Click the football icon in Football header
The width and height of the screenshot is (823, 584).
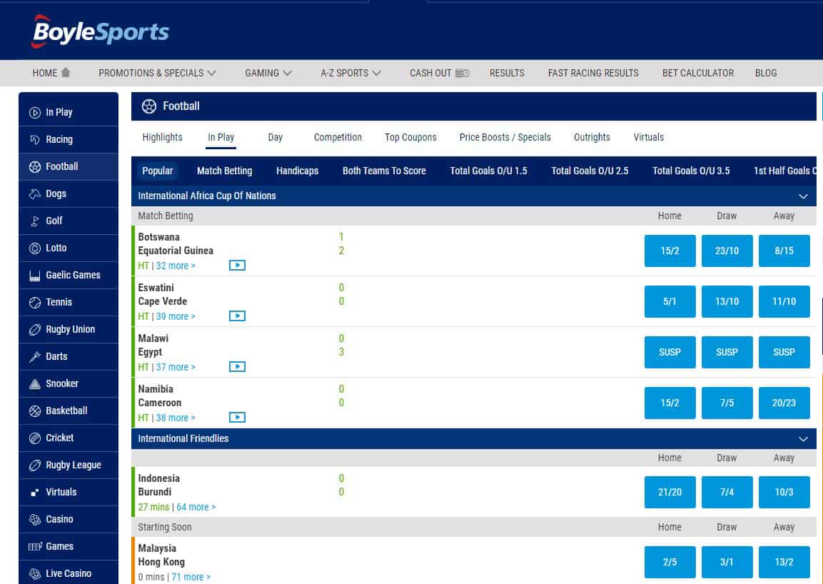pos(149,106)
